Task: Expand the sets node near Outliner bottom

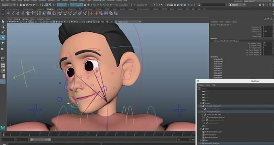Action: [201, 140]
